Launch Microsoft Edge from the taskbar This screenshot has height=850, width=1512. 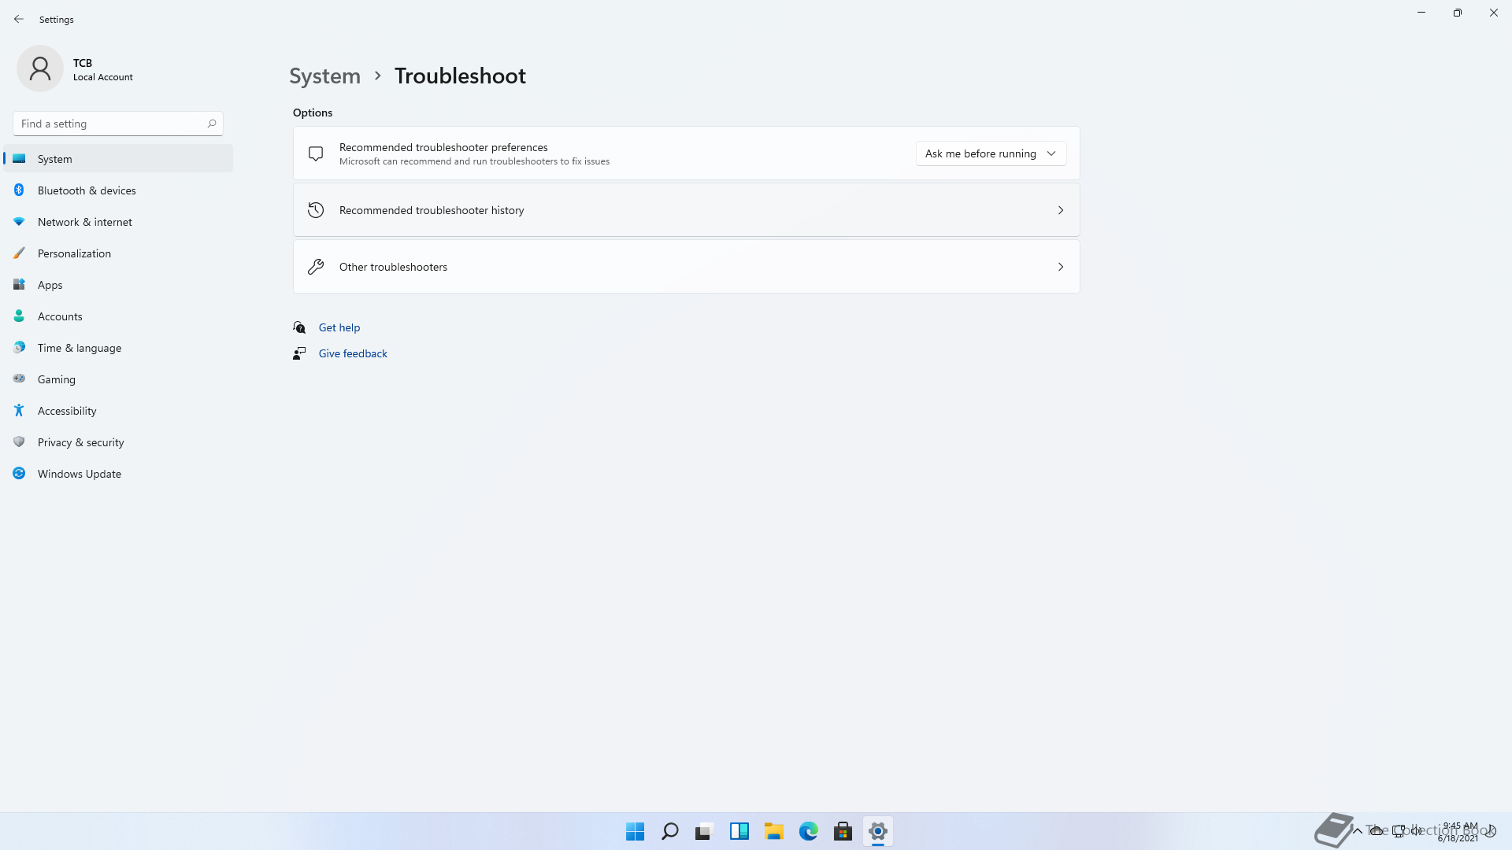pos(808,831)
